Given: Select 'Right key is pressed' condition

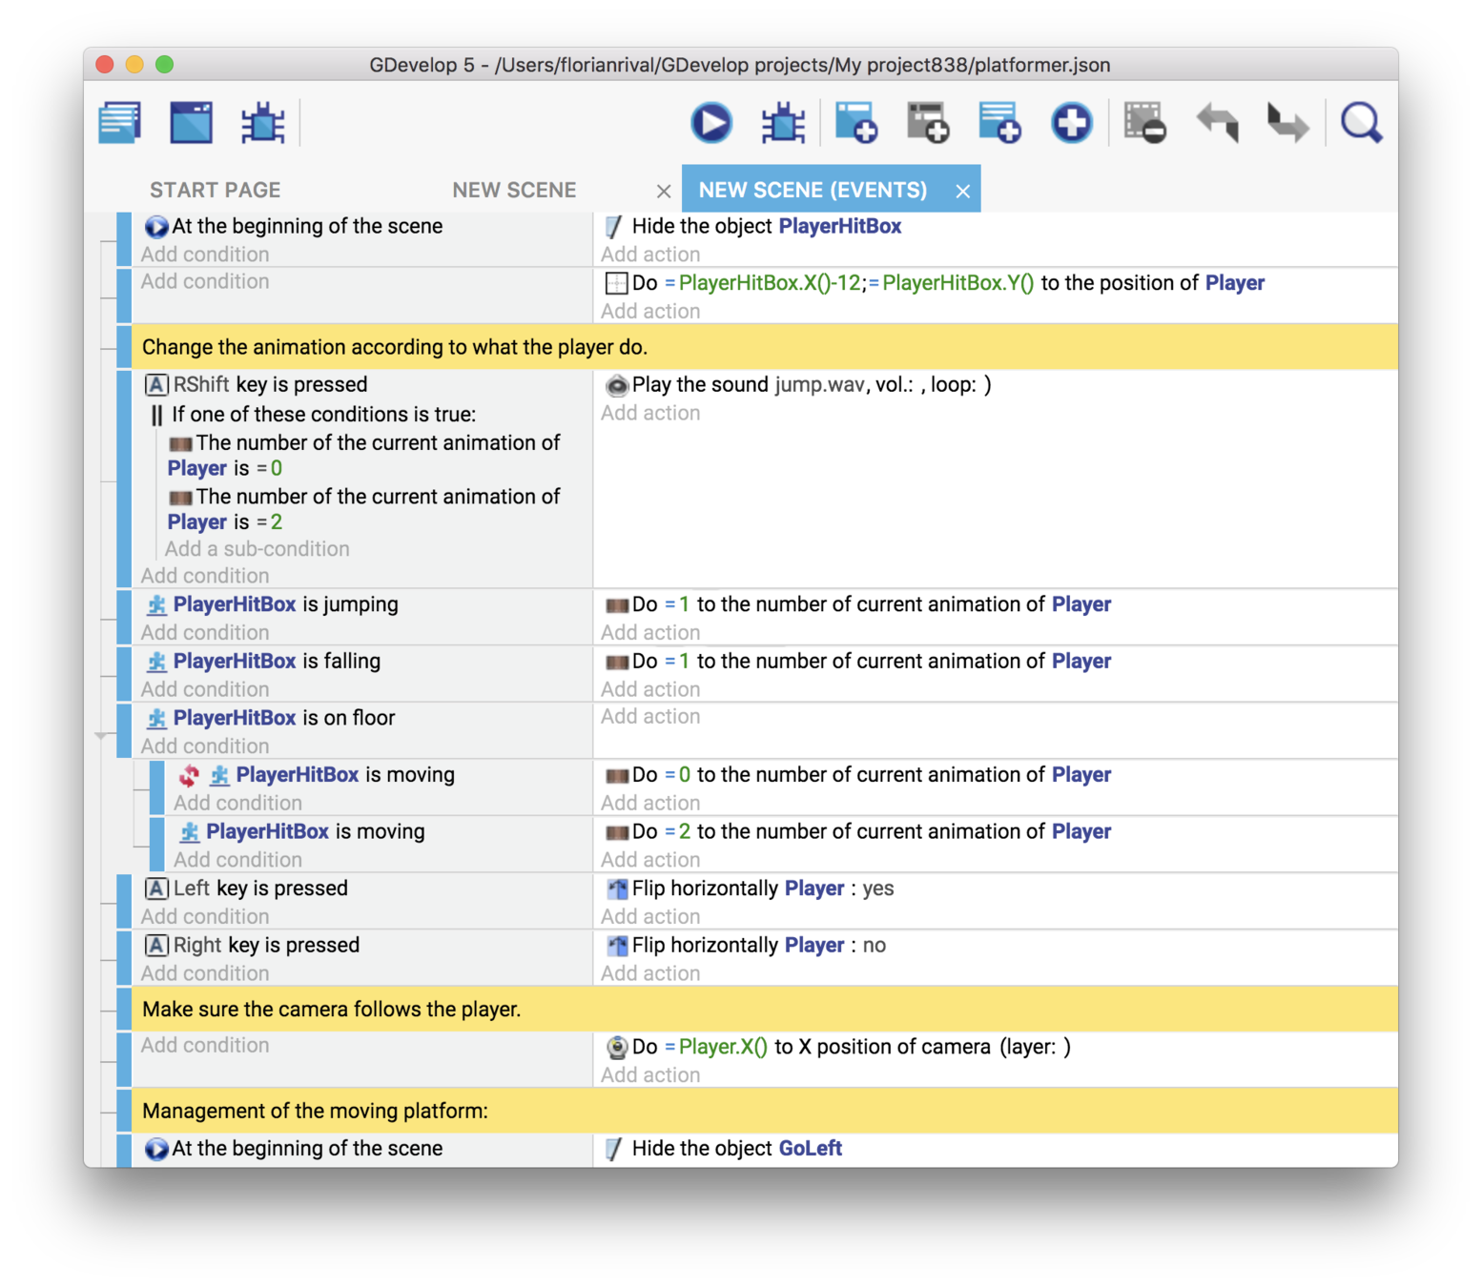Looking at the screenshot, I should [252, 945].
